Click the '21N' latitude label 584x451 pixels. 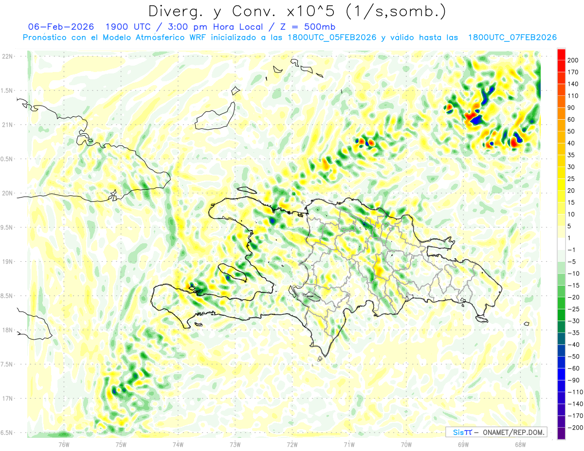(7, 125)
